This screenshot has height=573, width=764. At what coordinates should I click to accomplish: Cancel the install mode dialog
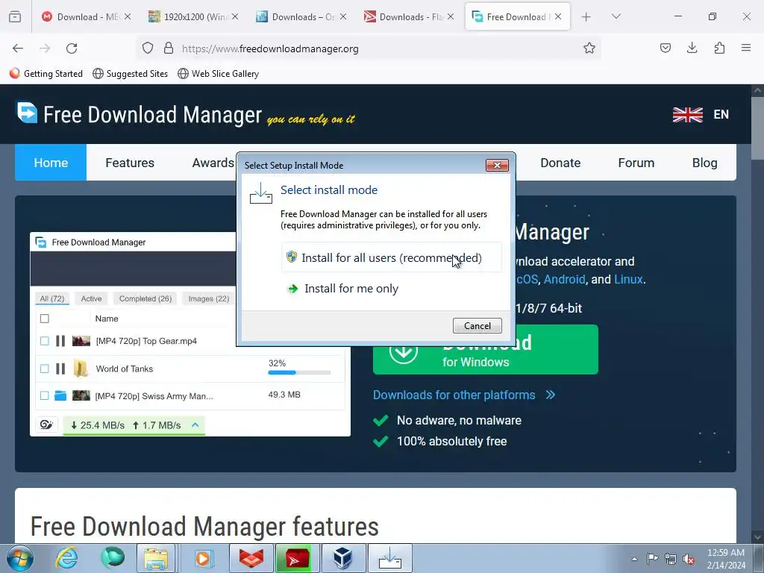pos(477,325)
